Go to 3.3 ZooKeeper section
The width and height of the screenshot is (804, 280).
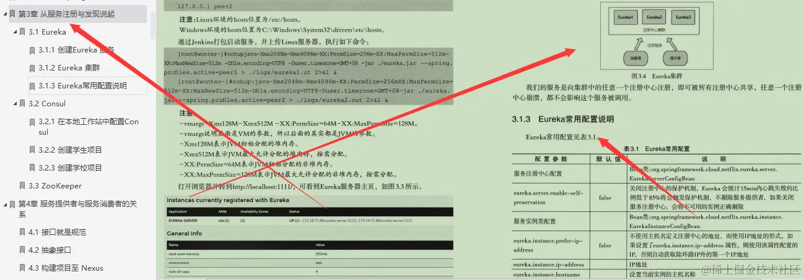pos(55,186)
